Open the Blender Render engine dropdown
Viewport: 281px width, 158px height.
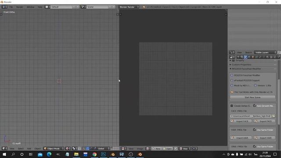tap(129, 7)
